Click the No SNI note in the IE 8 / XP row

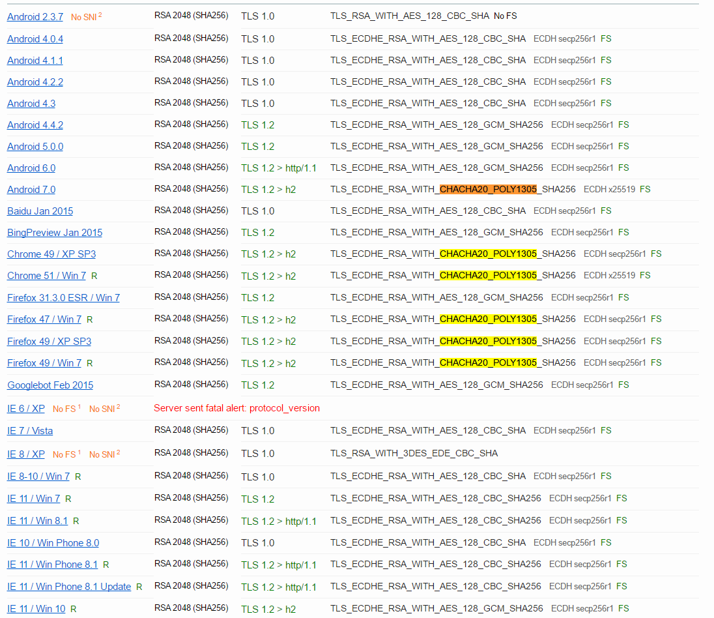click(x=104, y=454)
